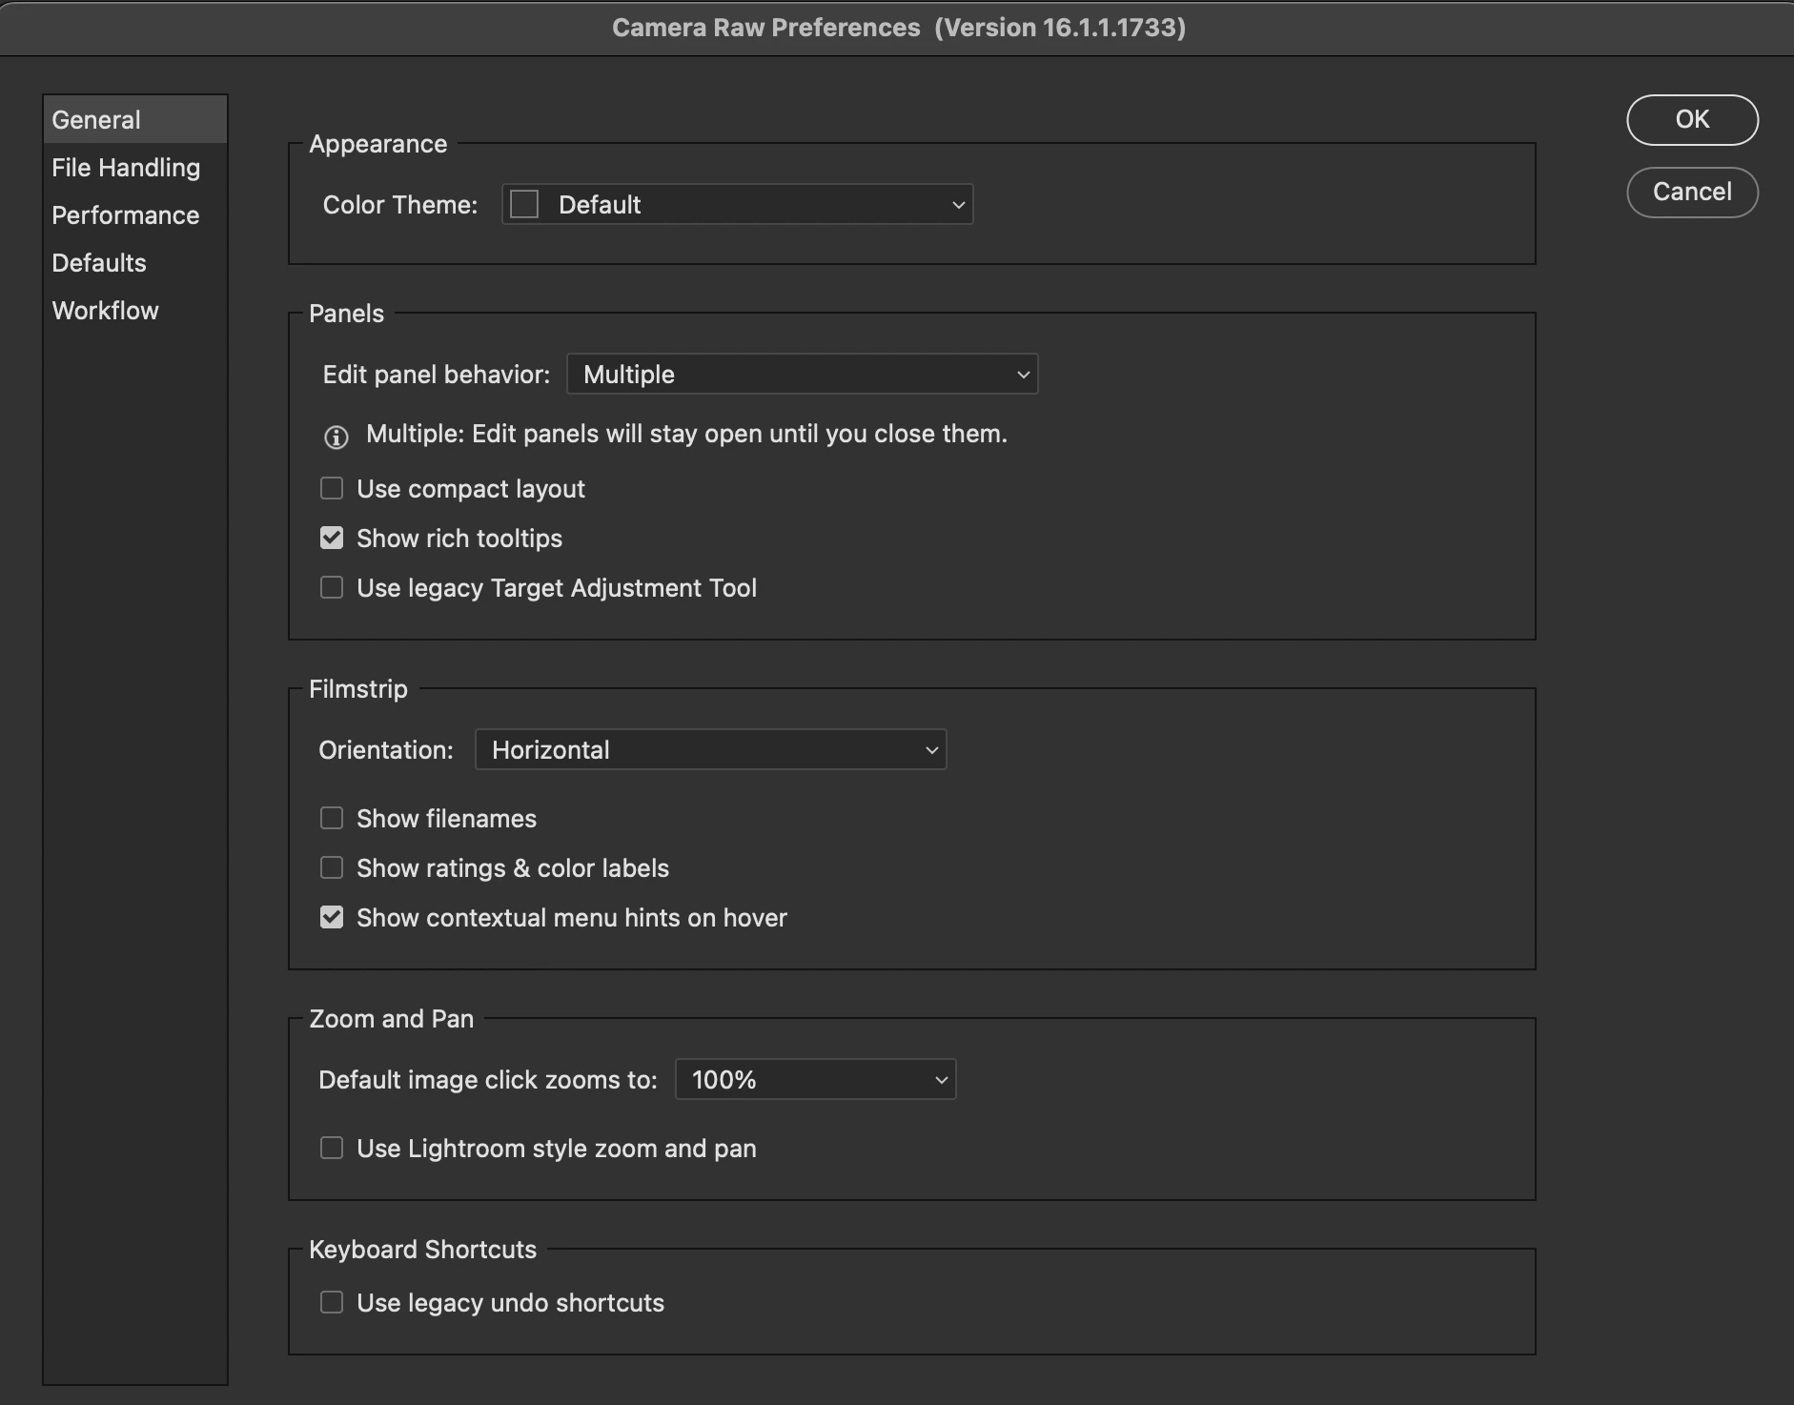Click the 'Default image click zooms to:' label
This screenshot has height=1405, width=1794.
[x=488, y=1080]
